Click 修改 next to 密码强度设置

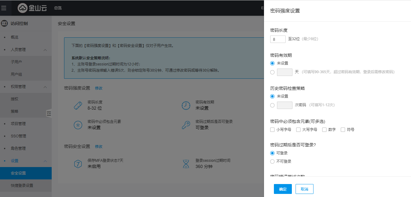99,88
